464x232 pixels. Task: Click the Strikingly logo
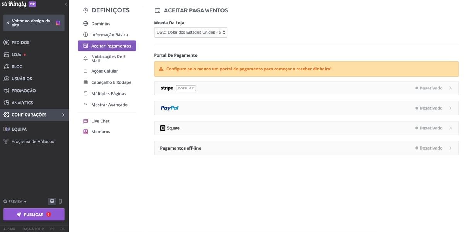coord(14,4)
